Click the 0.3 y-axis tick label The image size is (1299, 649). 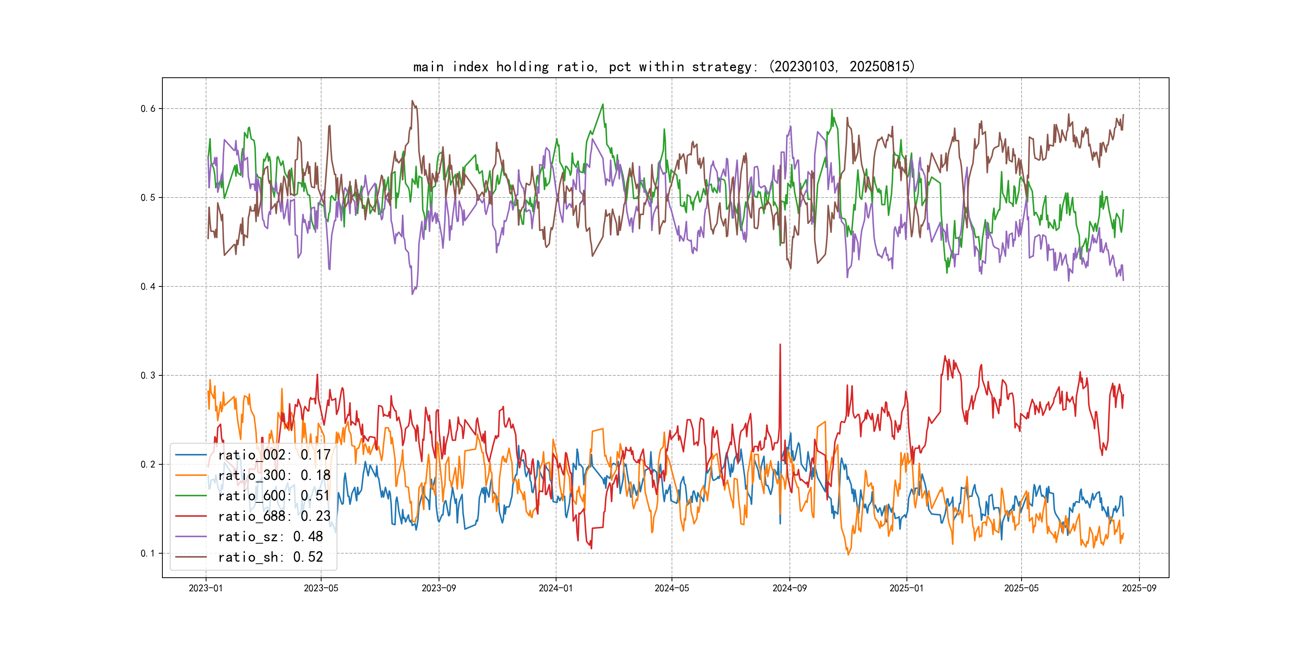click(x=148, y=375)
